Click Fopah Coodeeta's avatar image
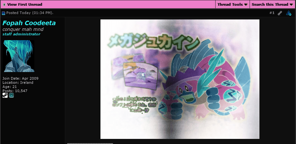Image resolution: width=296 pixels, height=144 pixels. [x=19, y=56]
